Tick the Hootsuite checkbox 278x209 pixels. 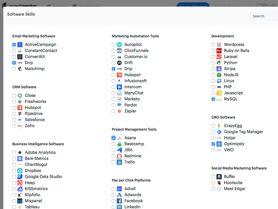point(213,183)
